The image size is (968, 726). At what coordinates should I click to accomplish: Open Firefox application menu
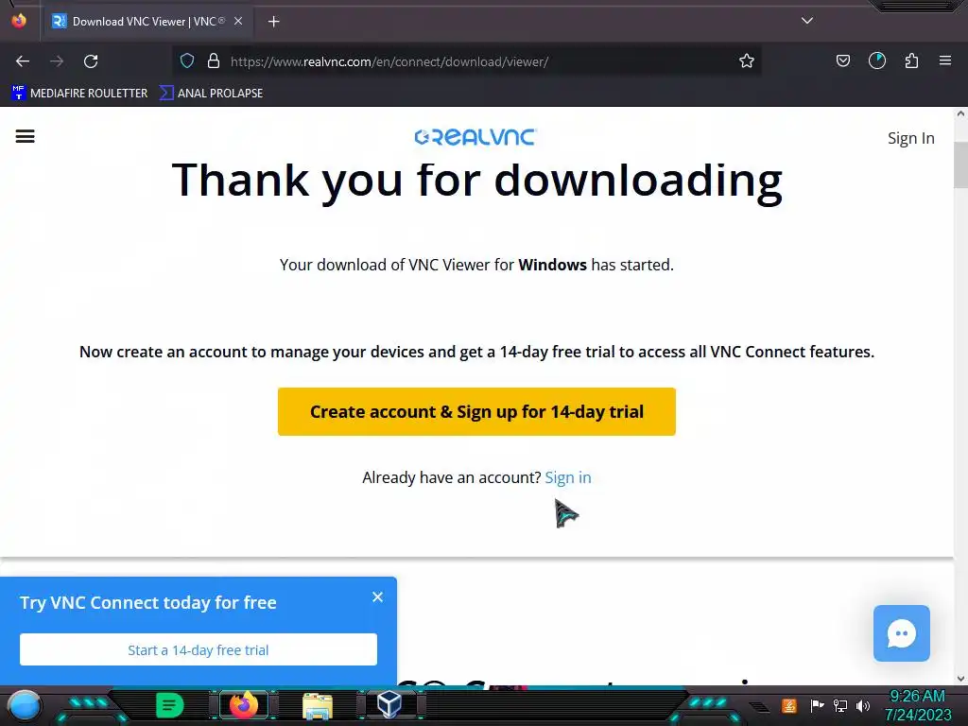pos(945,60)
